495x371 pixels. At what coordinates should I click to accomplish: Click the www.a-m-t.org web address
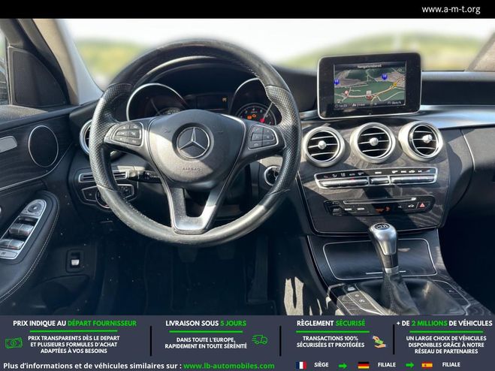tap(451, 10)
